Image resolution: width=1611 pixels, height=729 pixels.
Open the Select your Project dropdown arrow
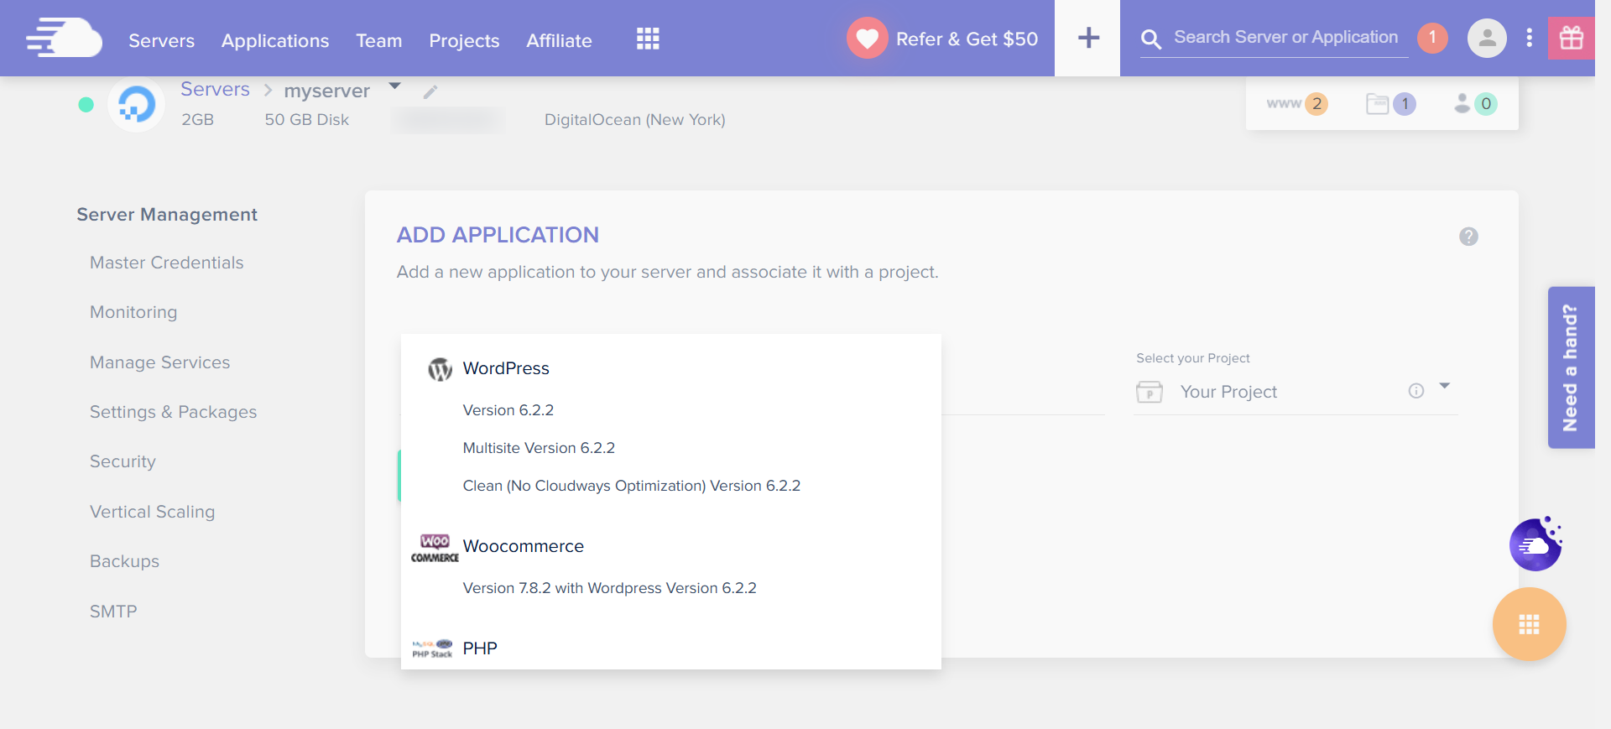point(1445,387)
